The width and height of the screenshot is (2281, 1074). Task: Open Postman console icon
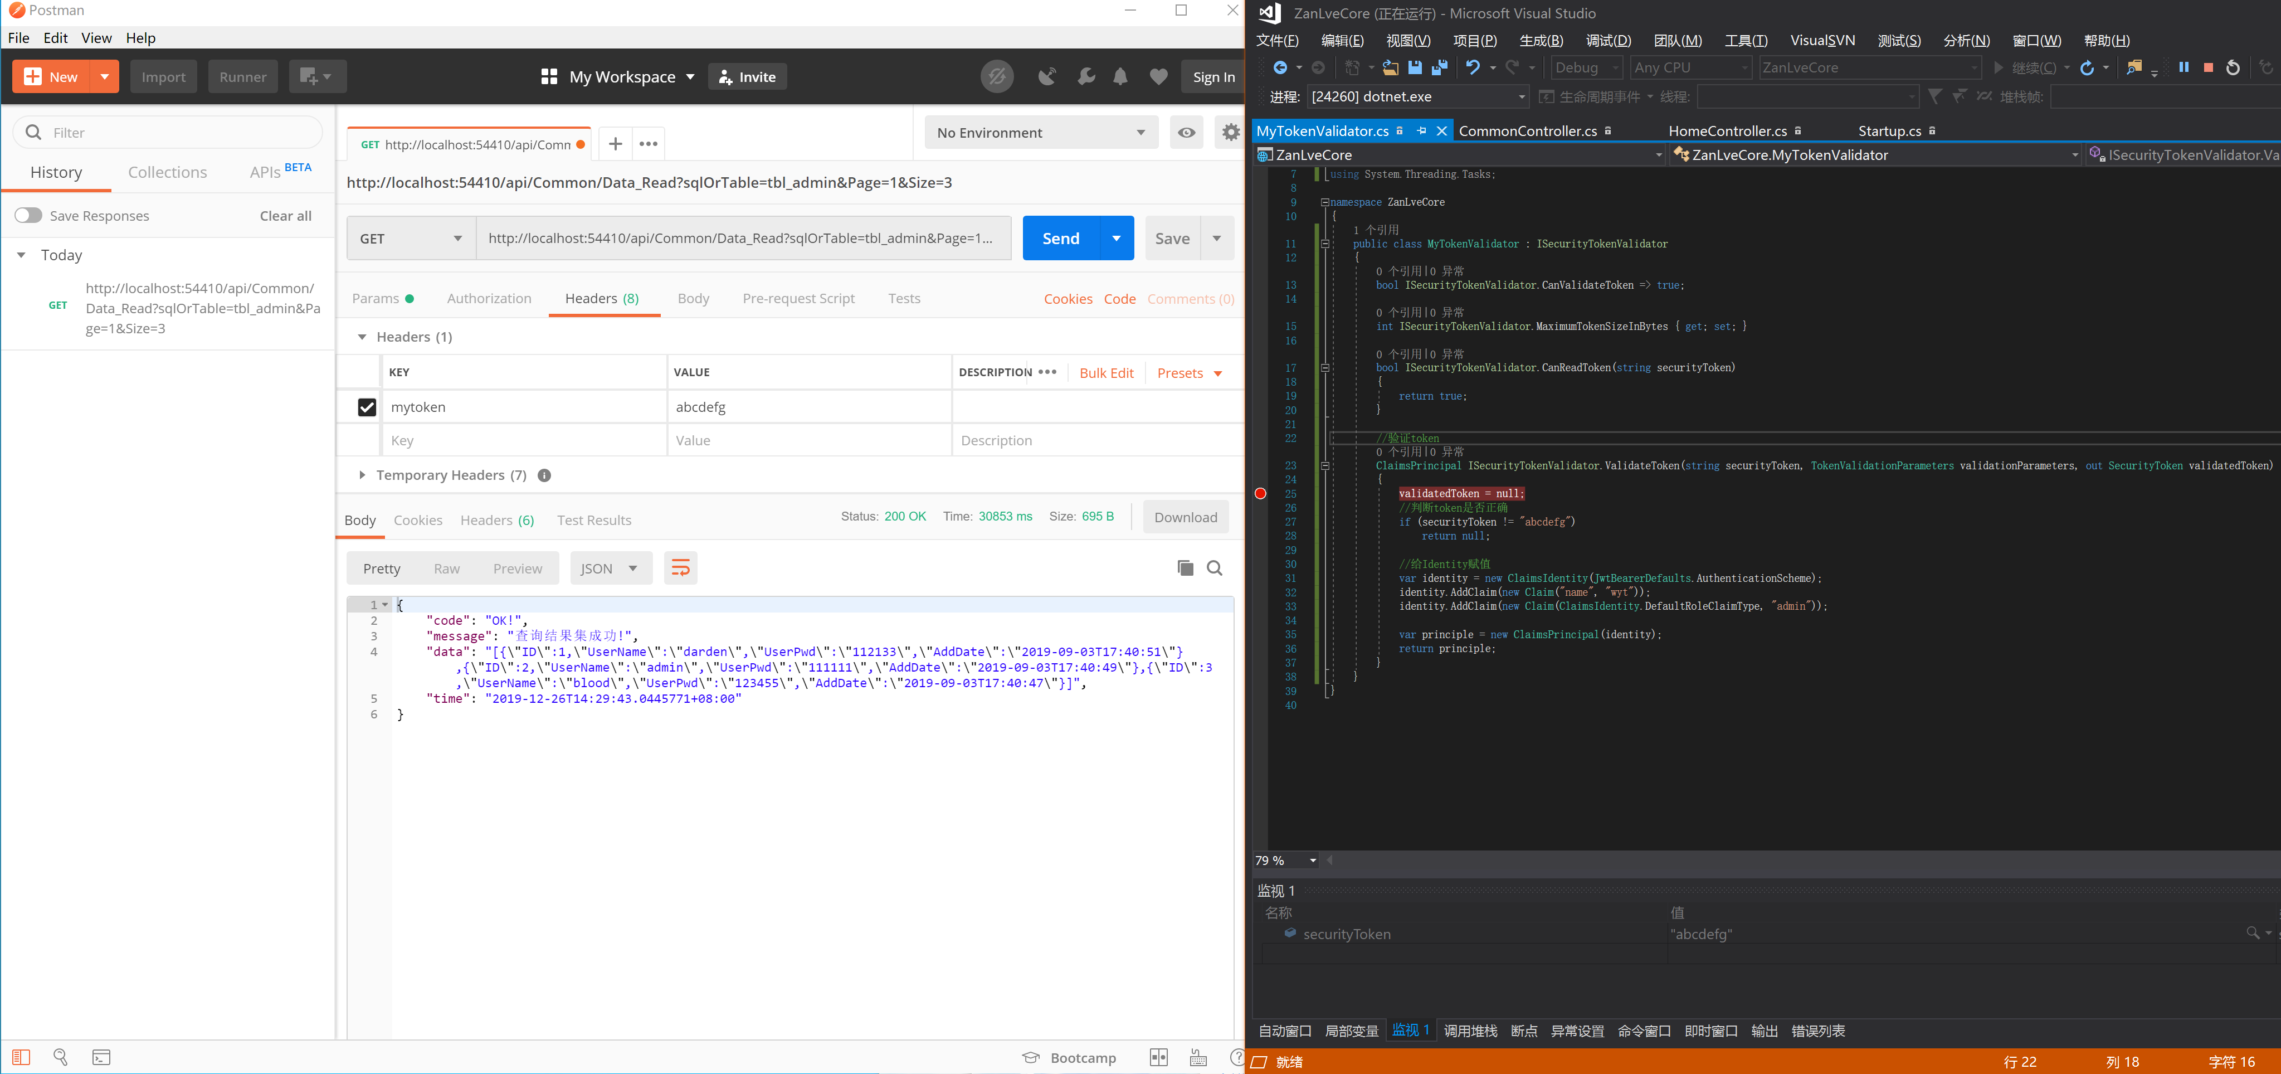pos(102,1057)
